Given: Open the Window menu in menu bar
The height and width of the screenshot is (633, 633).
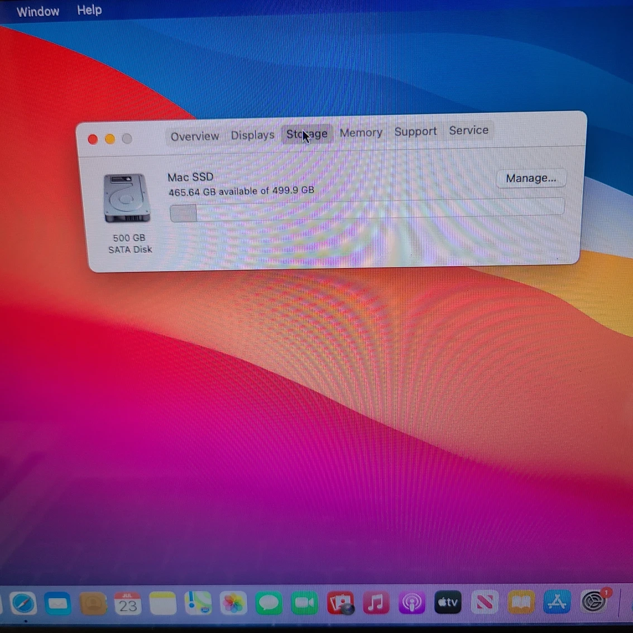Looking at the screenshot, I should 38,11.
